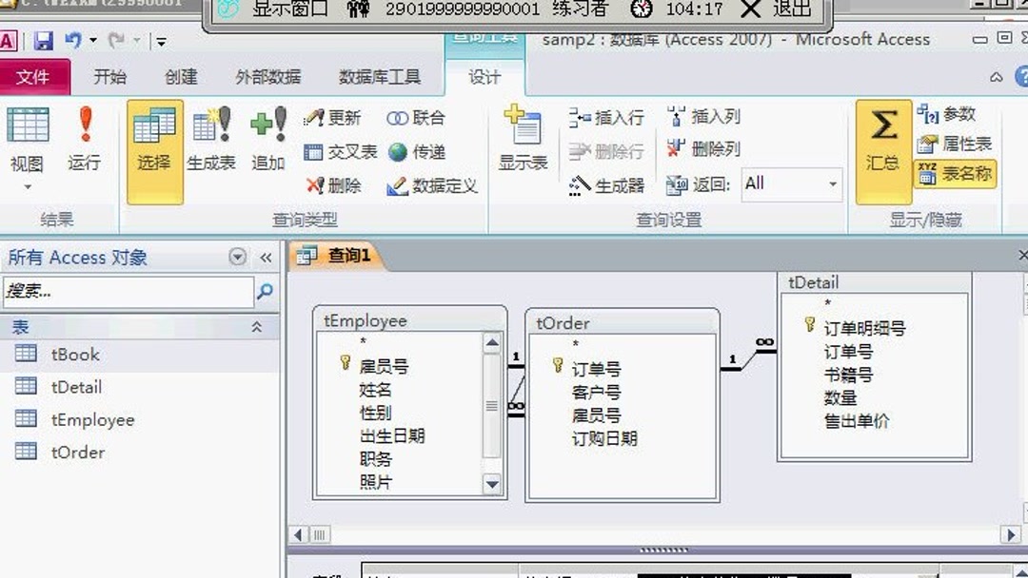Collapse the 表 section in navigation pane

click(258, 326)
